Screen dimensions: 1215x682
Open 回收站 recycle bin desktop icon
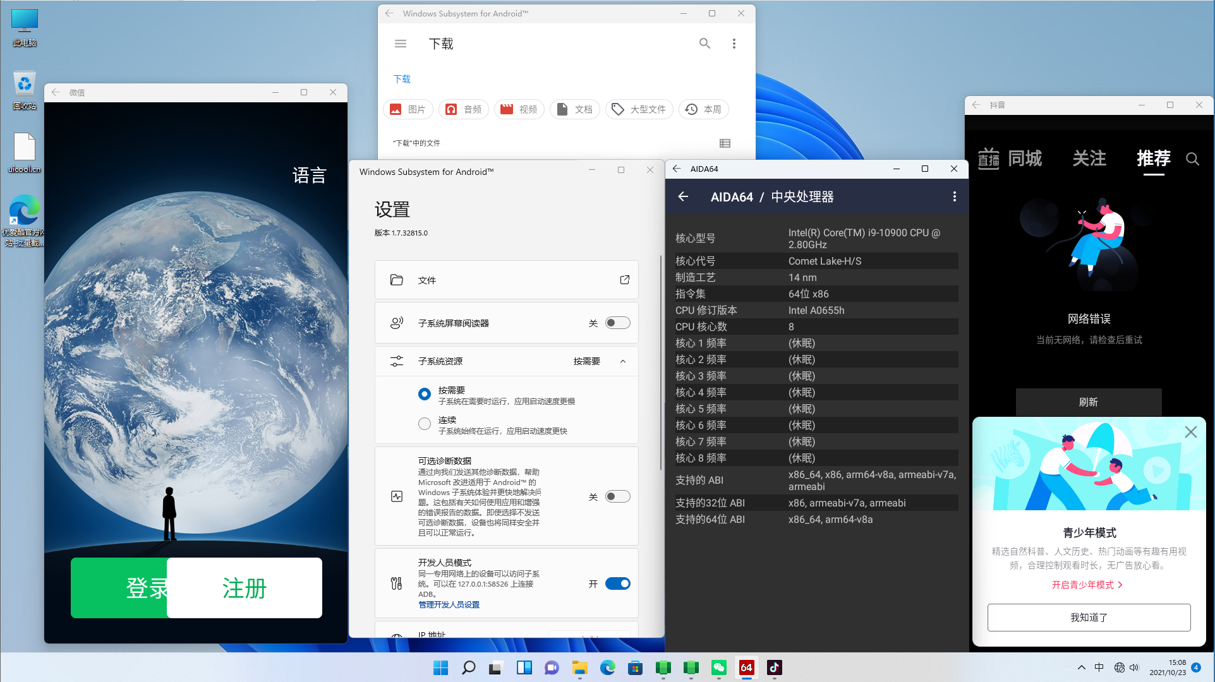(x=25, y=90)
